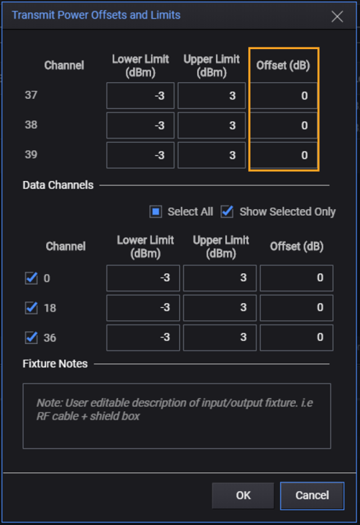Close the Transmit Power Offsets dialog
The width and height of the screenshot is (360, 525).
click(x=337, y=17)
